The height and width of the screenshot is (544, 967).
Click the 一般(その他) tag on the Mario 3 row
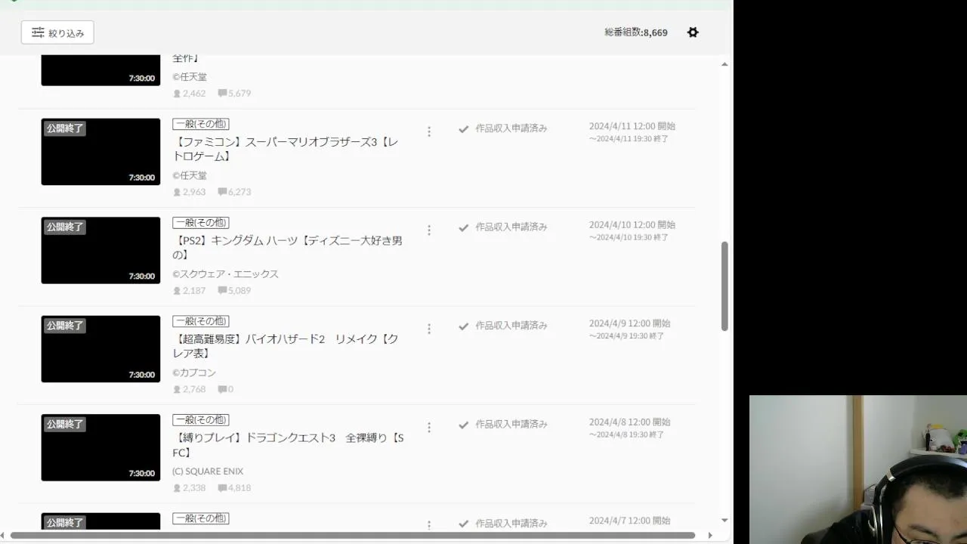click(201, 124)
